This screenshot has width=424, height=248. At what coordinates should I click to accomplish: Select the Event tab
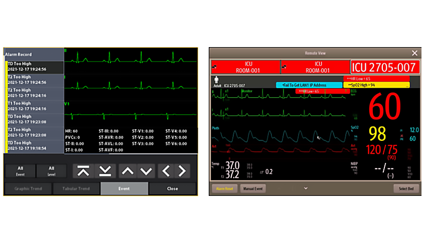[x=124, y=189]
